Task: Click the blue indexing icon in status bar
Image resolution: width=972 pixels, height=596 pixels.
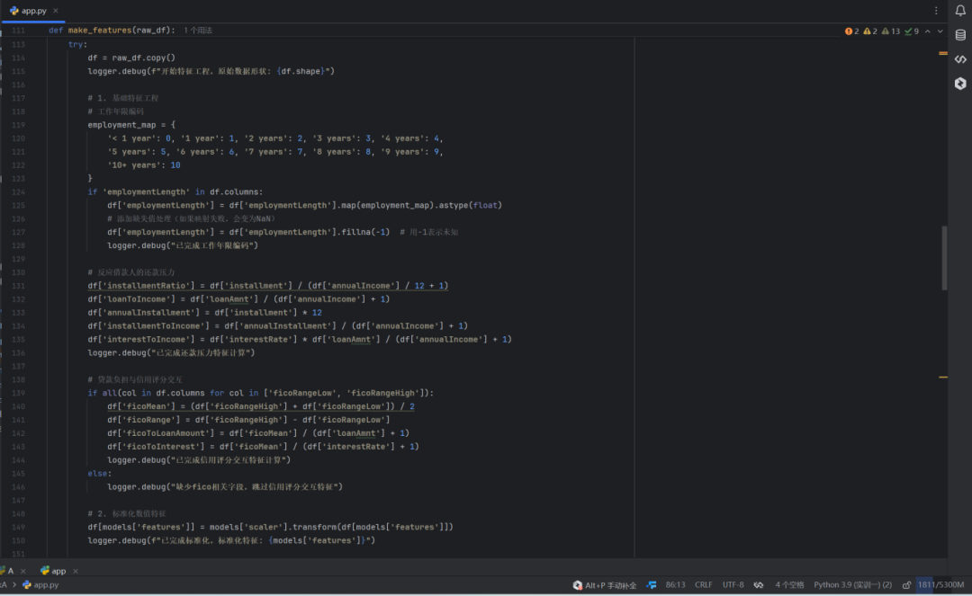Action: point(652,585)
